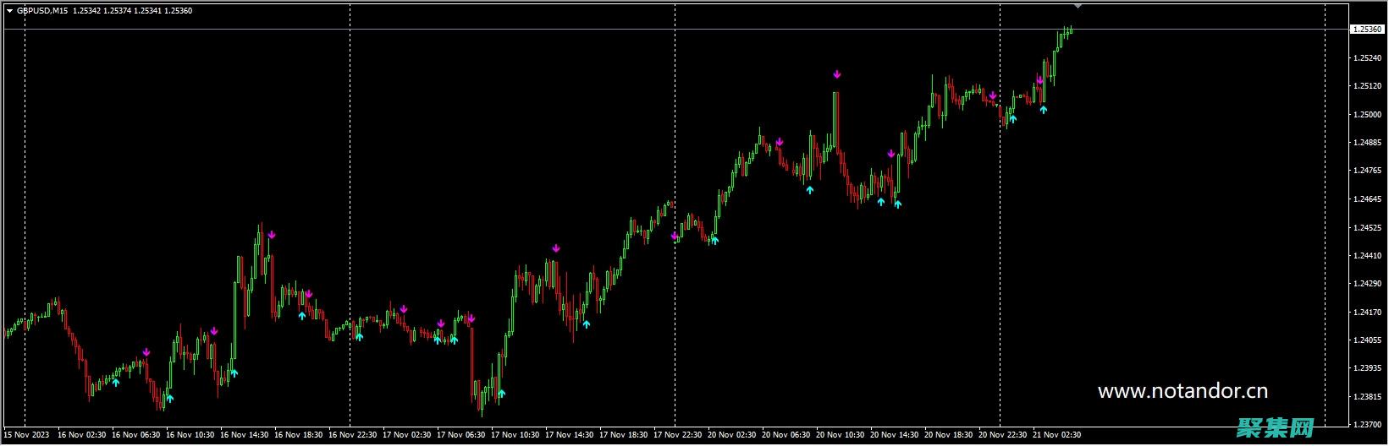Image resolution: width=1389 pixels, height=446 pixels.
Task: Click the gray chart shift triangle at top
Action: pos(1078,6)
